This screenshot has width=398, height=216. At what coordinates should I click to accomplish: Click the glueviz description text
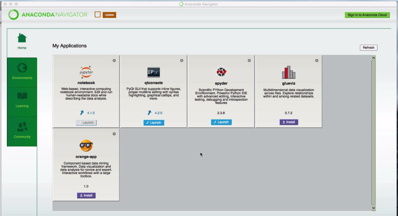click(x=289, y=93)
